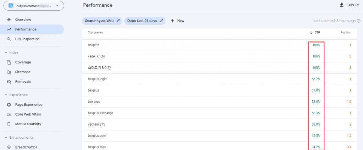The height and width of the screenshot is (150, 363).
Task: Click pencil icon on Date filter
Action: pyautogui.click(x=161, y=21)
